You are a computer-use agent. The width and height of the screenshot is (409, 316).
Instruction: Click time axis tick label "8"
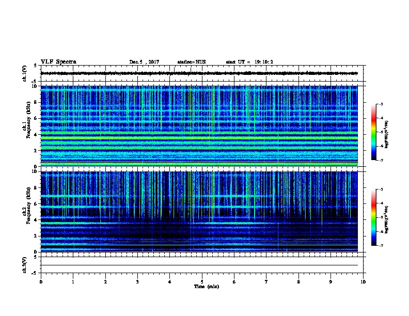click(x=298, y=282)
